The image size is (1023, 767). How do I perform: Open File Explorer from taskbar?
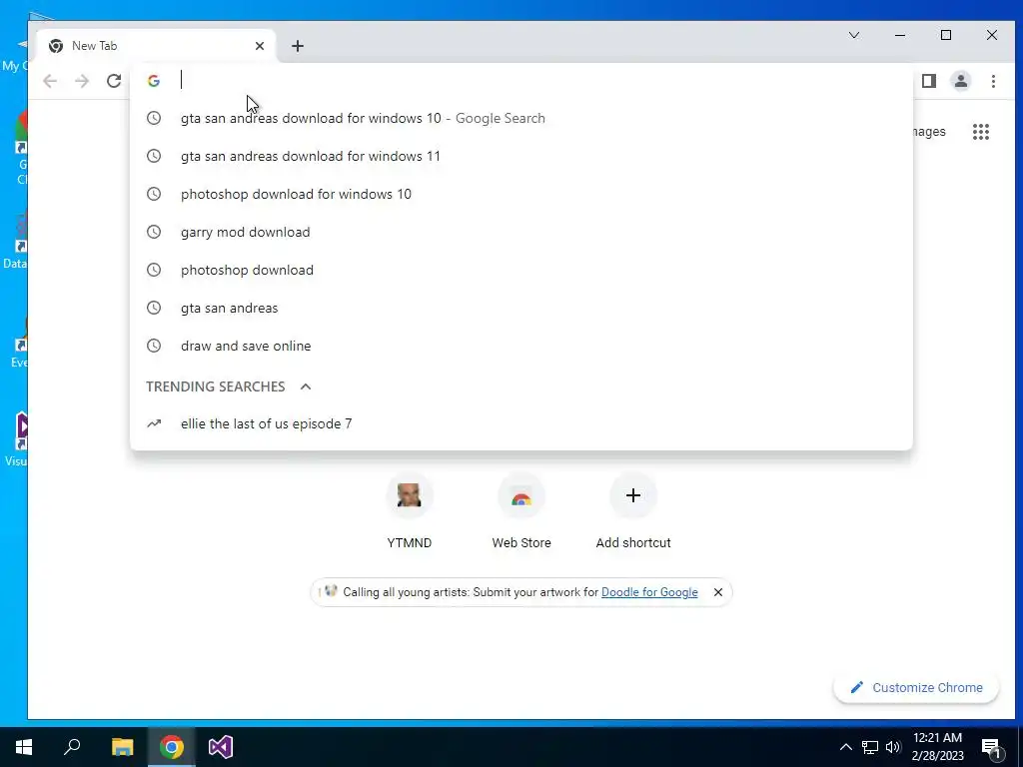tap(122, 747)
